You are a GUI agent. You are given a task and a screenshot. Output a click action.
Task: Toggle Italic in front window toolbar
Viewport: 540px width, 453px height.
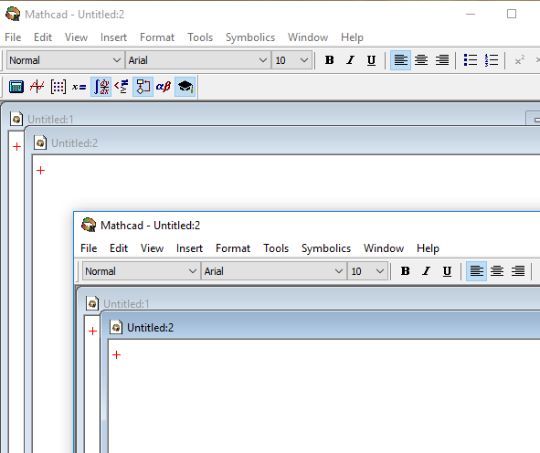pos(427,271)
